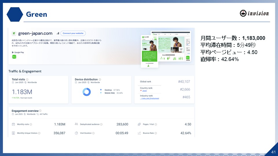Viewport: 278px width, 156px height.
Task: Click the info icon beside Pages / Visit
Action: (x=156, y=124)
